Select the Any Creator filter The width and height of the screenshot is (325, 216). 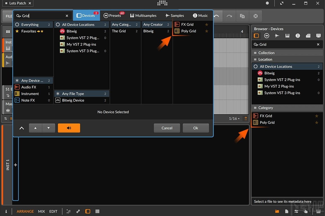coord(157,24)
